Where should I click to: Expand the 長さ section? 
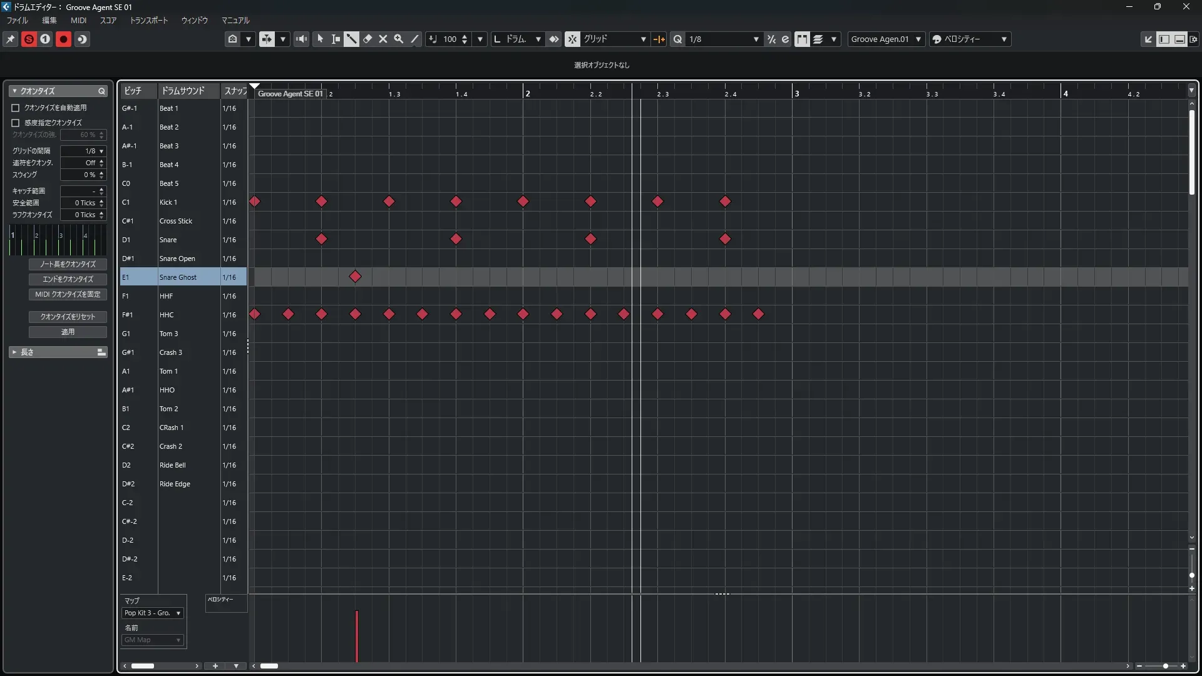[14, 352]
